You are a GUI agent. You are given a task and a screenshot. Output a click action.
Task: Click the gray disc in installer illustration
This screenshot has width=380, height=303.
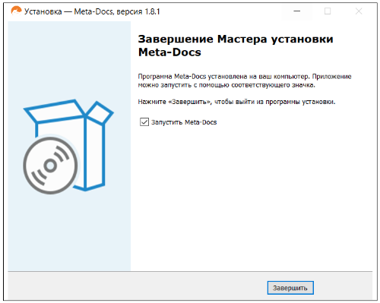tap(50, 166)
